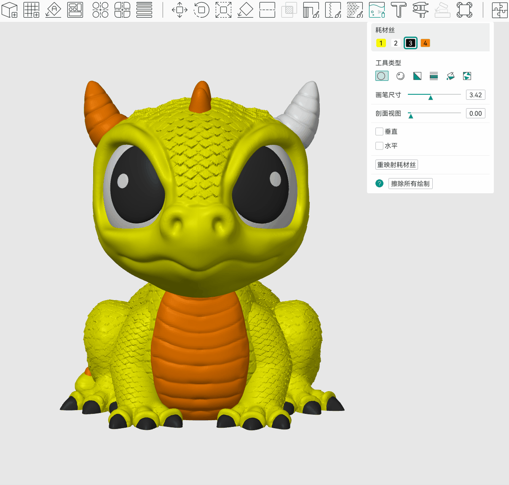This screenshot has width=509, height=485.
Task: Select the Move tool arrows icon
Action: coord(179,10)
